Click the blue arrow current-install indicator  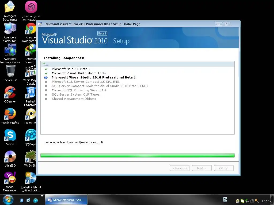pos(46,78)
